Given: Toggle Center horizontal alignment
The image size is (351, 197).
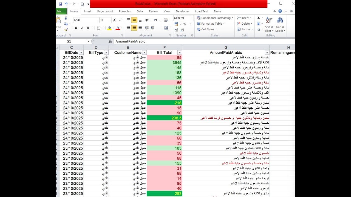Looking at the screenshot, I should [x=134, y=28].
